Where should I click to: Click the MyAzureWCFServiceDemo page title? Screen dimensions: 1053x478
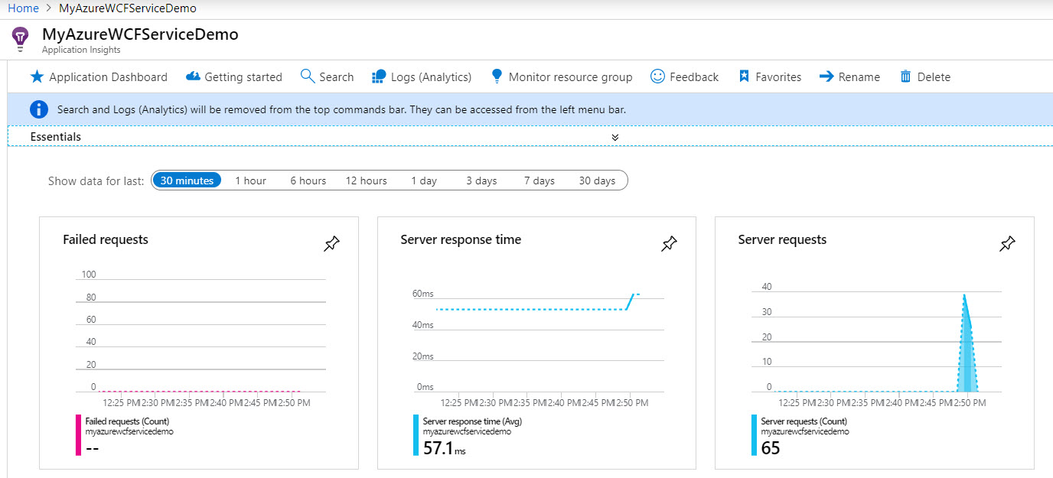[x=140, y=34]
